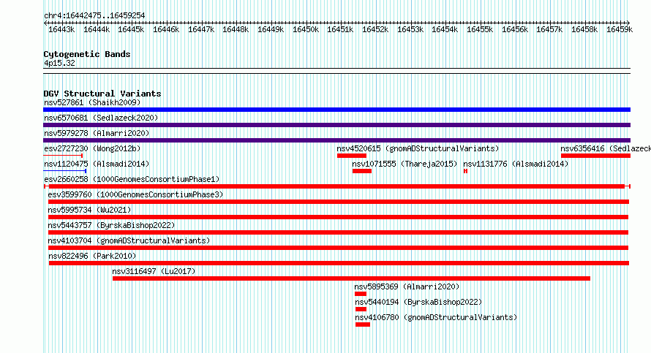651x353 pixels.
Task: Select the blue nsv527861 variant bar
Action: pos(336,110)
